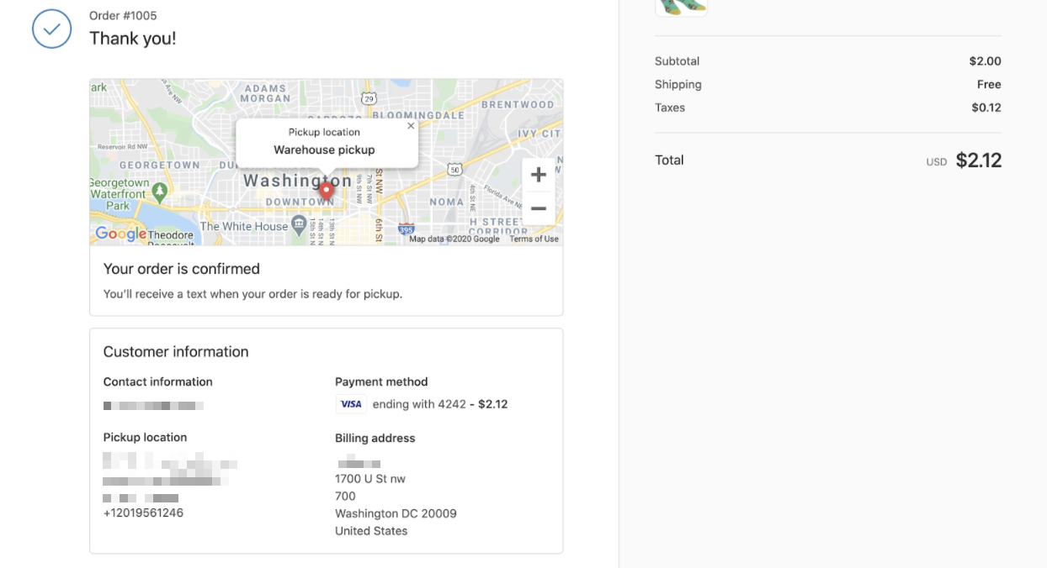Close the Pickup location popup
Viewport: 1047px width, 568px height.
coord(411,126)
